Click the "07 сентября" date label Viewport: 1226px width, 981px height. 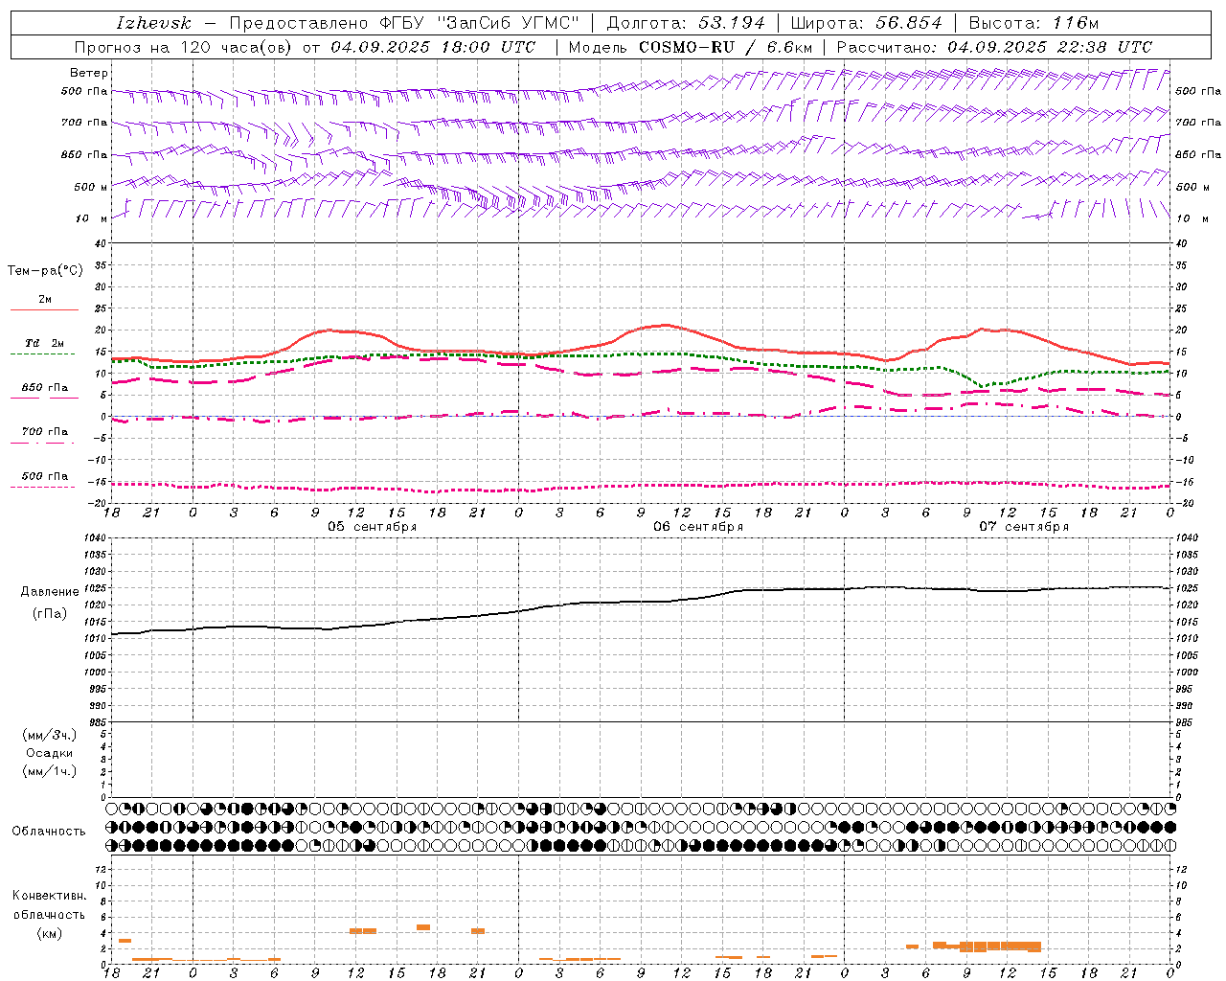click(1024, 527)
